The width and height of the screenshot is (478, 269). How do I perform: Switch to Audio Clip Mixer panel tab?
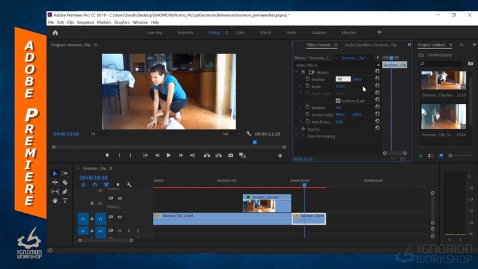[x=370, y=45]
